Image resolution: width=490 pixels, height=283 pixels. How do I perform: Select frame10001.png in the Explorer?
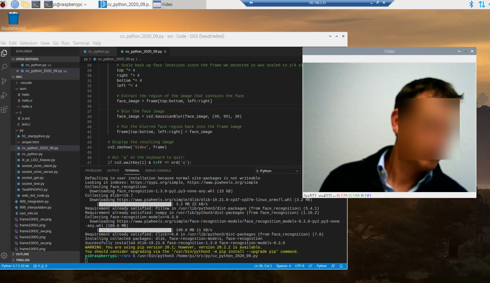click(x=32, y=225)
